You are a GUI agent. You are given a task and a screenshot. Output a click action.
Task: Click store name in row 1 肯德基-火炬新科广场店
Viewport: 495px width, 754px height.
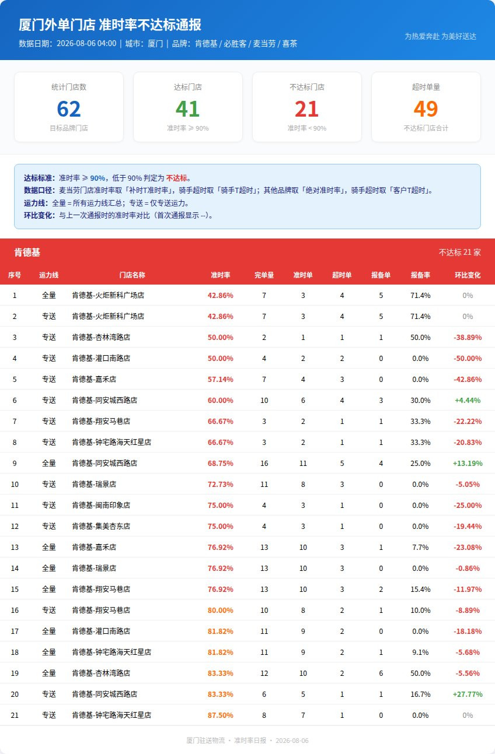click(108, 296)
